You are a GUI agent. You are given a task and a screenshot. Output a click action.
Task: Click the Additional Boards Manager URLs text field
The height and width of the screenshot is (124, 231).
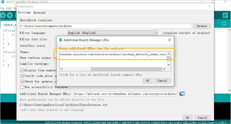(126, 94)
